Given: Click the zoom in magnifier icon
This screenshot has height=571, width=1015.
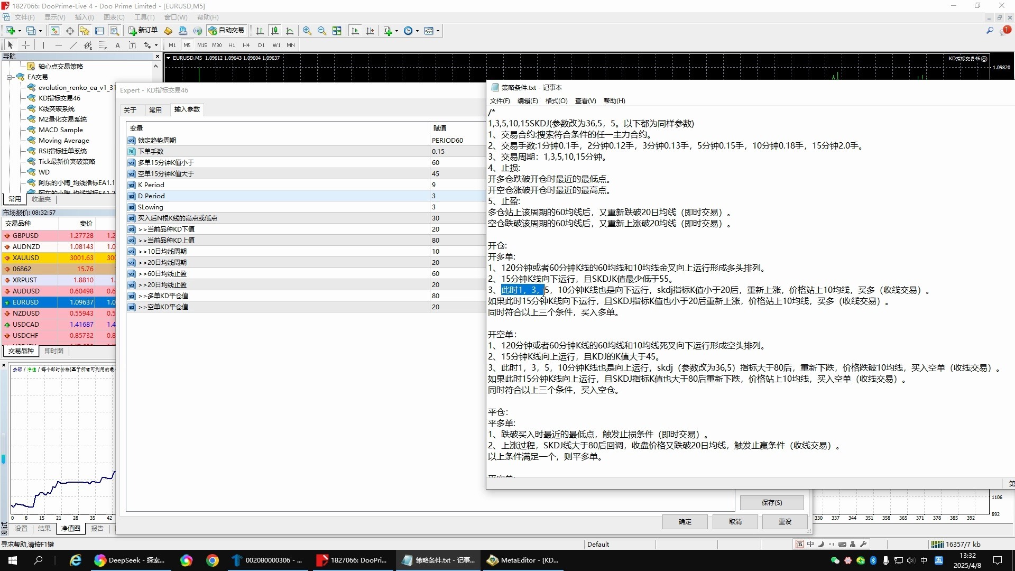Looking at the screenshot, I should tap(307, 31).
